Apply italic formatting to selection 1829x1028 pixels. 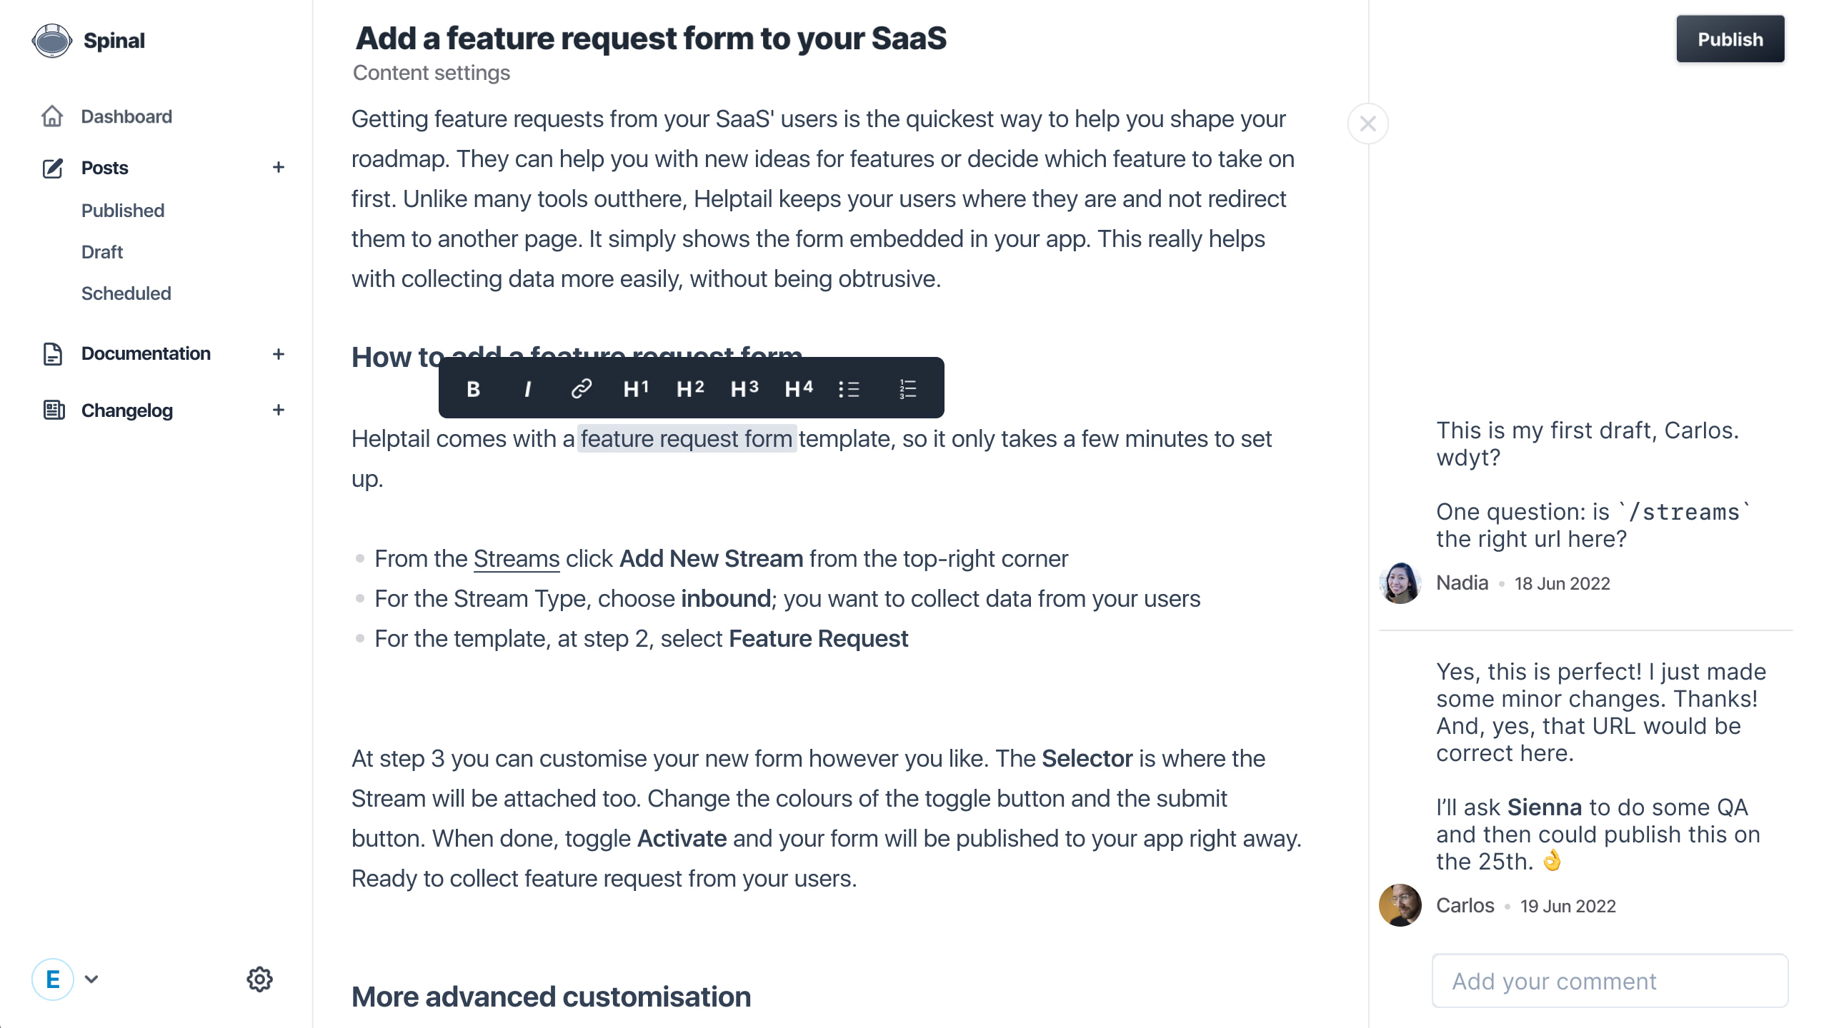(x=527, y=389)
